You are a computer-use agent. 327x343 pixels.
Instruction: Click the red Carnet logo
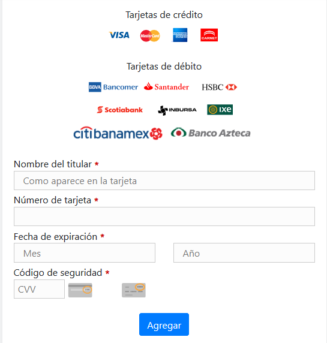pyautogui.click(x=209, y=35)
